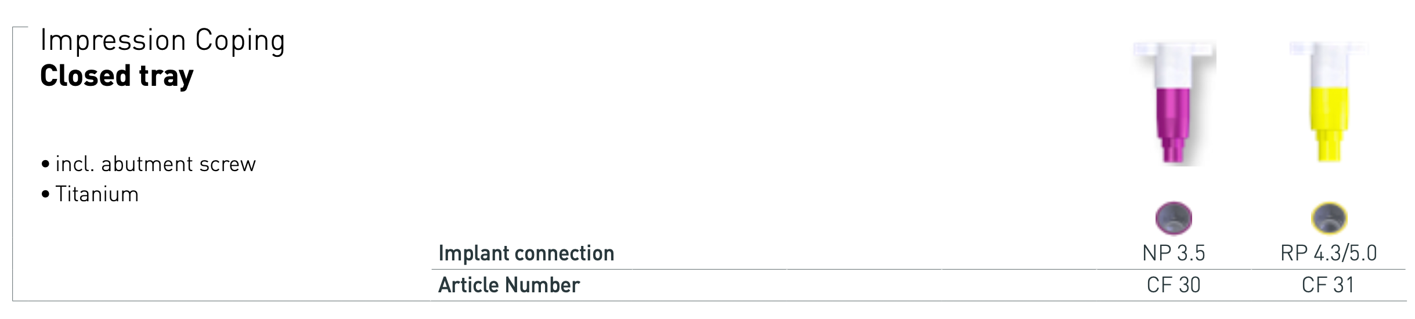
Task: Click the "Impression Coping" heading
Action: coord(163,41)
